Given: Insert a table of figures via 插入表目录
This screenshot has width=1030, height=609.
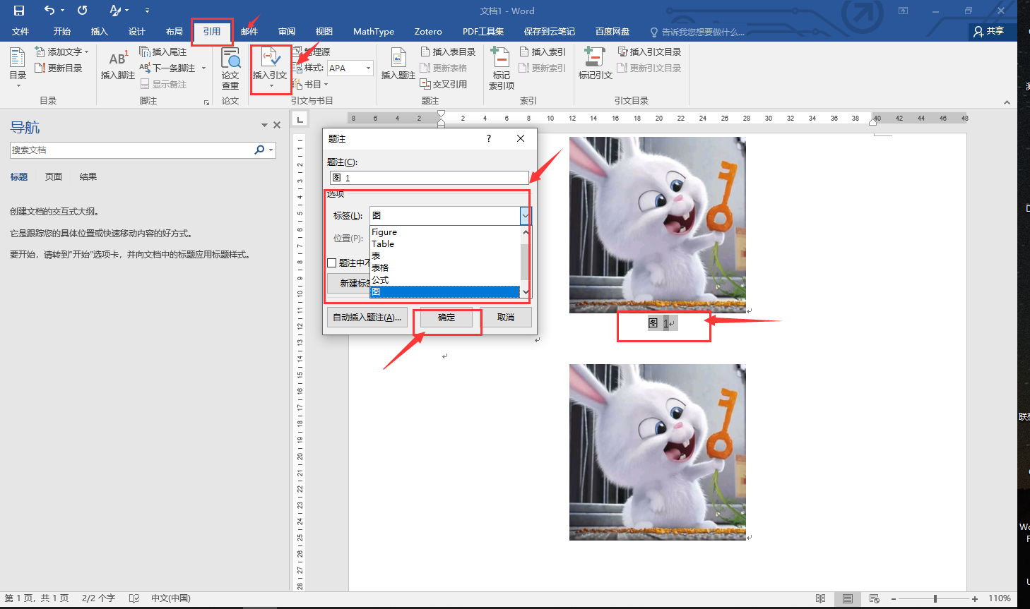Looking at the screenshot, I should (x=448, y=52).
